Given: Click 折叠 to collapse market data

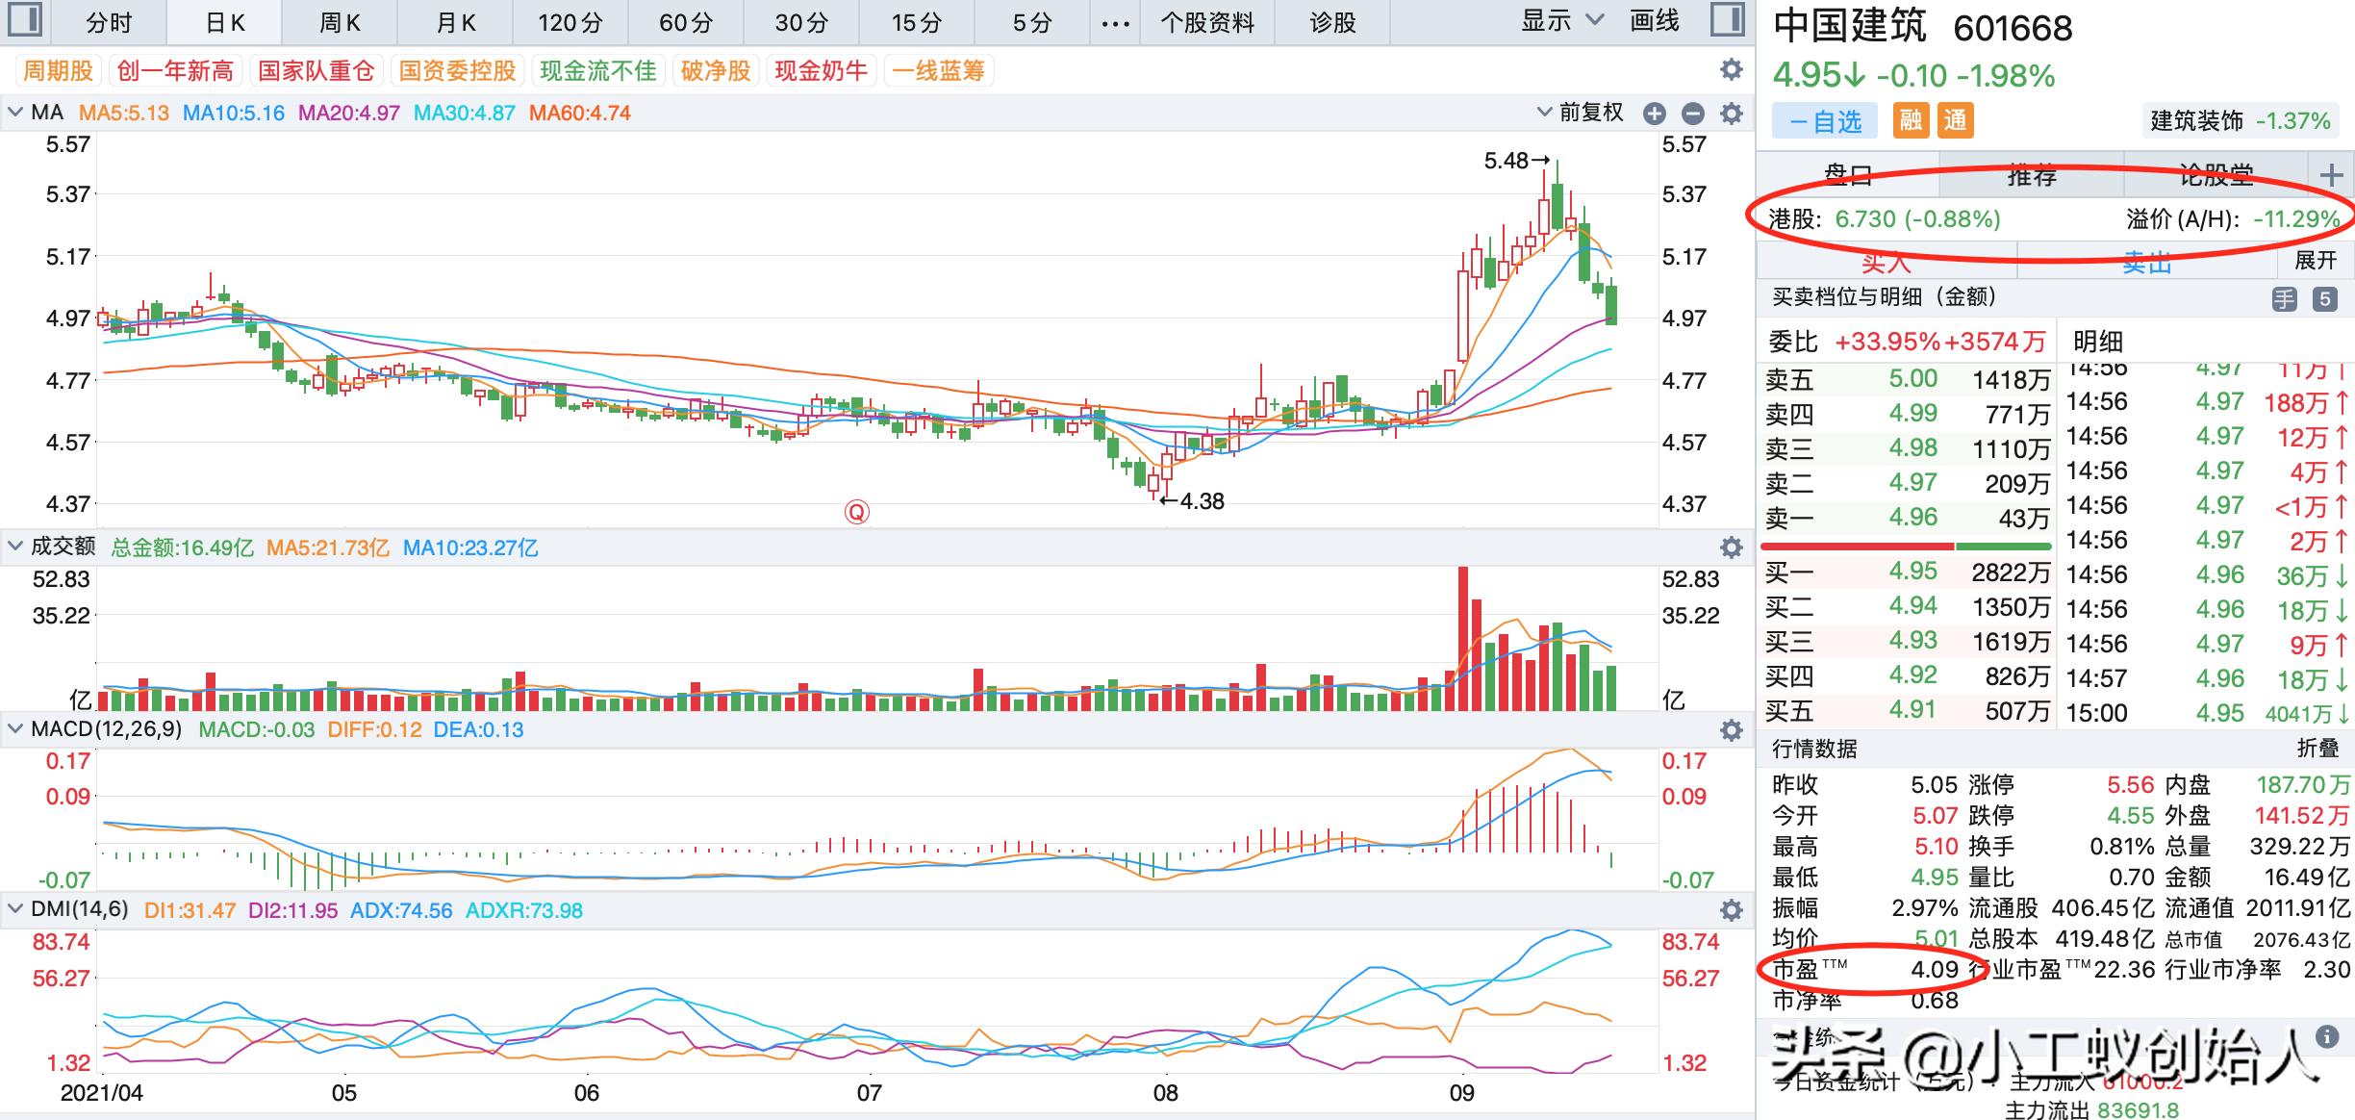Looking at the screenshot, I should (2317, 748).
